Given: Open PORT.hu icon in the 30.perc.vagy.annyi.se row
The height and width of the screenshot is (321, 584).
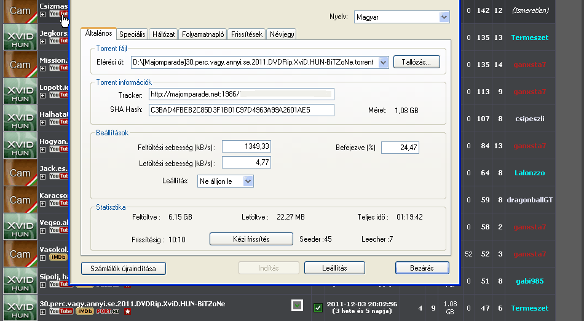Looking at the screenshot, I should click(108, 311).
